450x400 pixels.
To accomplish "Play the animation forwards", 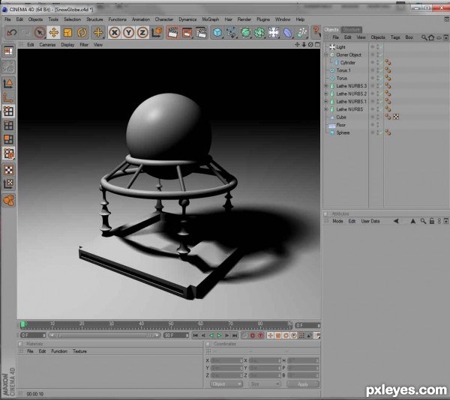I will tap(219, 336).
